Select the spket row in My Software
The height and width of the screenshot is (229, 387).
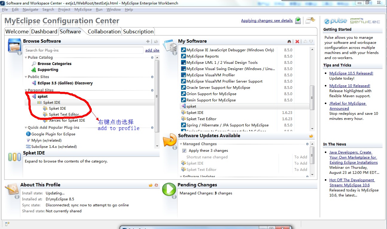[245, 106]
